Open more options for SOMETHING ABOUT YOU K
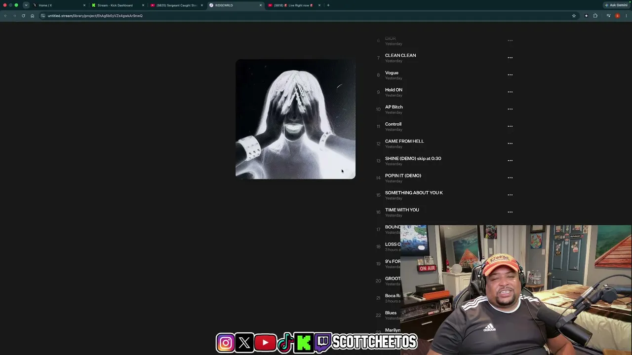This screenshot has height=355, width=632. pos(510,195)
